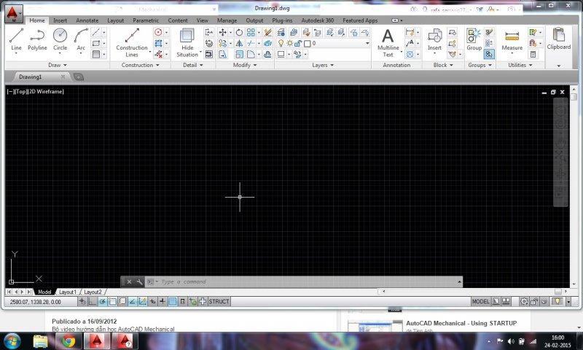Open the Multiline Text tool
This screenshot has width=583, height=350.
pos(388,41)
